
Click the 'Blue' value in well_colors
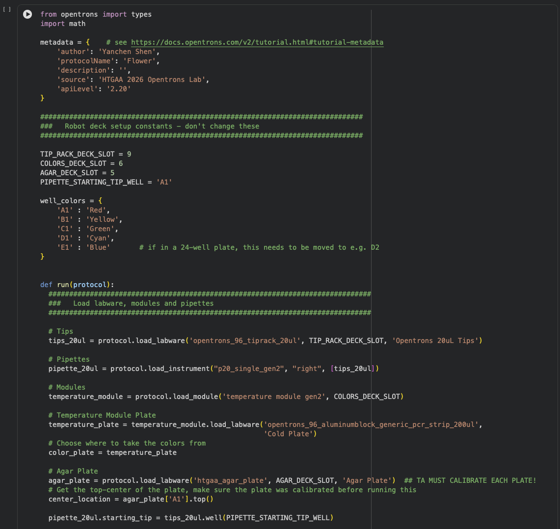pyautogui.click(x=98, y=247)
